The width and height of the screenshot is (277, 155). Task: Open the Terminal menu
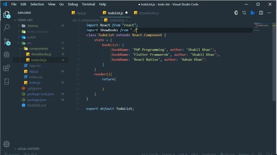click(88, 4)
